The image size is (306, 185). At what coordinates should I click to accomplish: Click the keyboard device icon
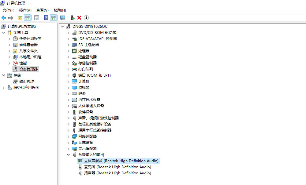pyautogui.click(x=74, y=94)
